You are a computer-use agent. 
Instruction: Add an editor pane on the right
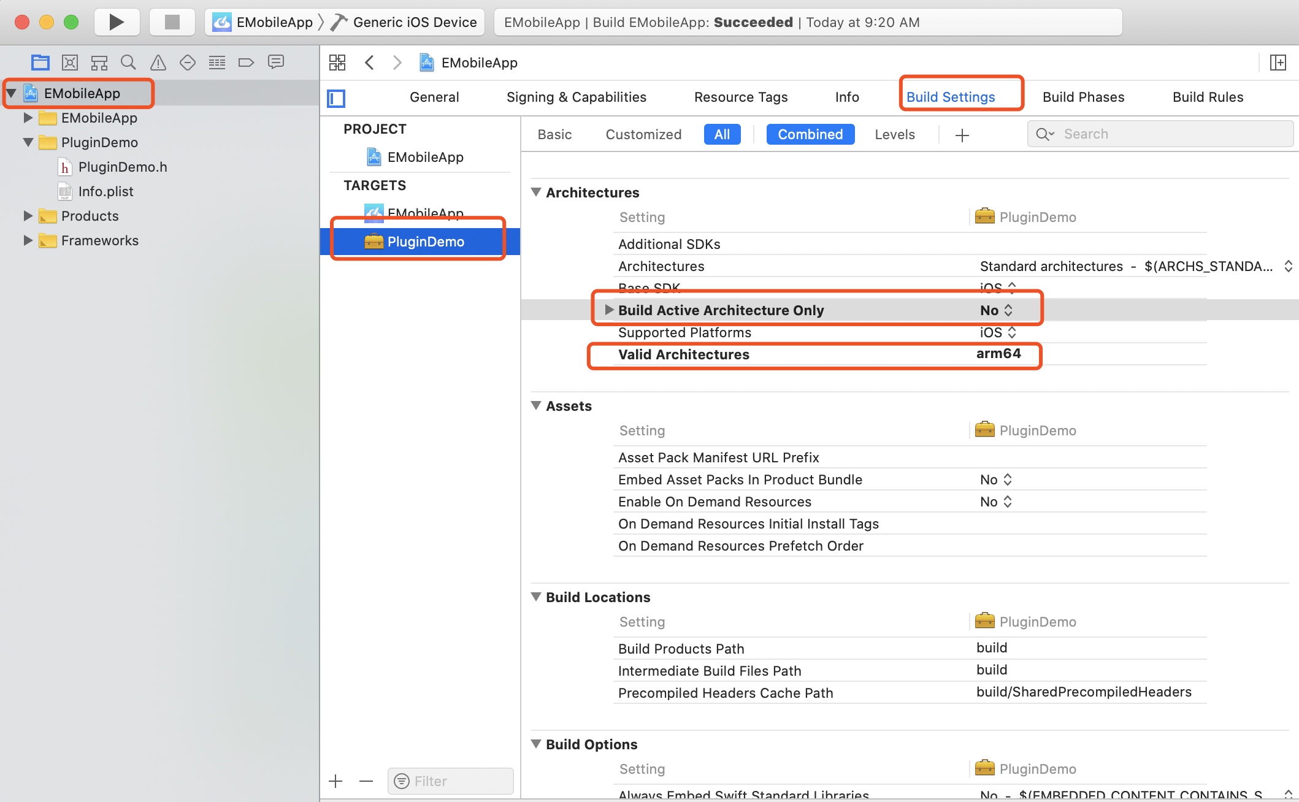1278,63
